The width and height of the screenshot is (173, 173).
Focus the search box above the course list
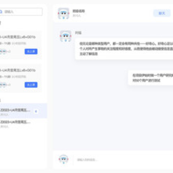[21, 12]
